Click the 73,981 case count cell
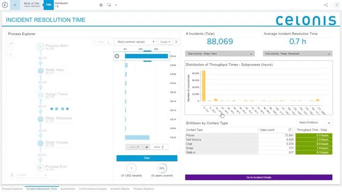Image resolution: width=342 pixels, height=192 pixels. click(277, 135)
